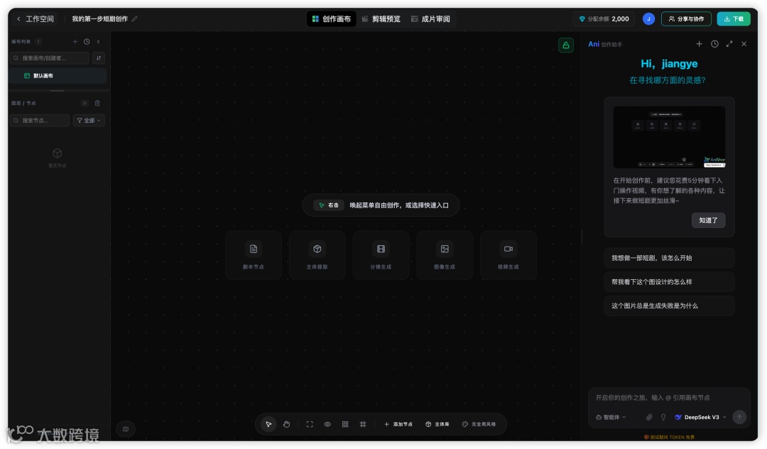Open the 无全局风格 style selector
767x449 pixels.
coord(479,424)
